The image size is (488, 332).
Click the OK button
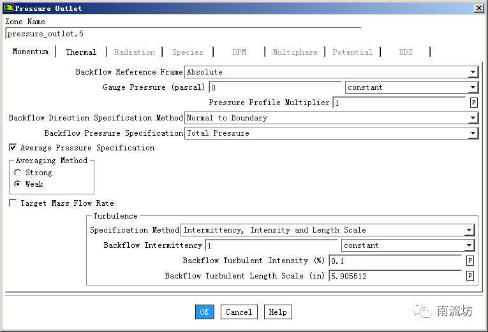pos(204,312)
